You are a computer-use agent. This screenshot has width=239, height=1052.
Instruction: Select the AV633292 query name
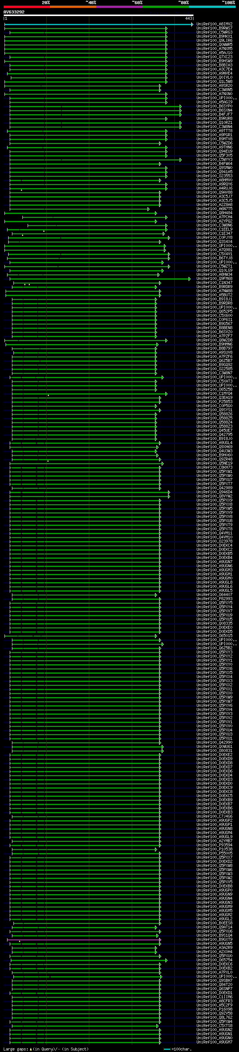[14, 12]
